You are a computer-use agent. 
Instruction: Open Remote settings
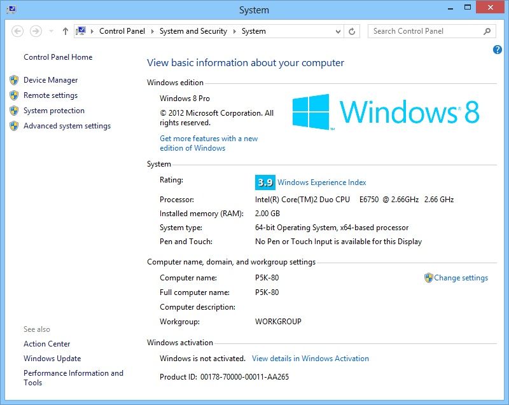point(51,95)
